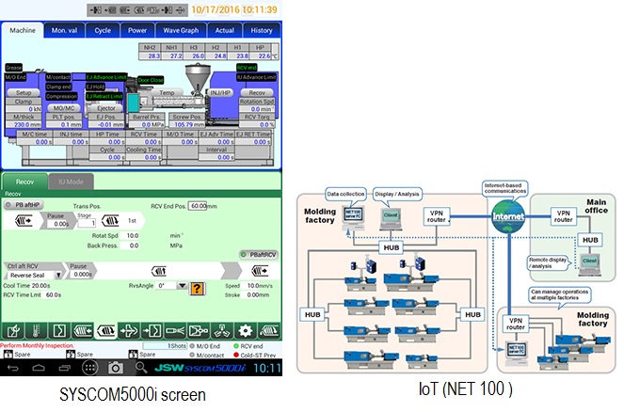Viewport: 624px width, 412px height.
Task: Toggle the PBaftRCV option
Action: pyautogui.click(x=259, y=255)
